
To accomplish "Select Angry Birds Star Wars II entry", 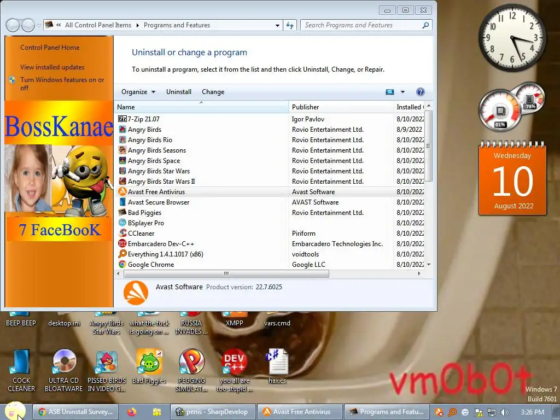I will (161, 182).
